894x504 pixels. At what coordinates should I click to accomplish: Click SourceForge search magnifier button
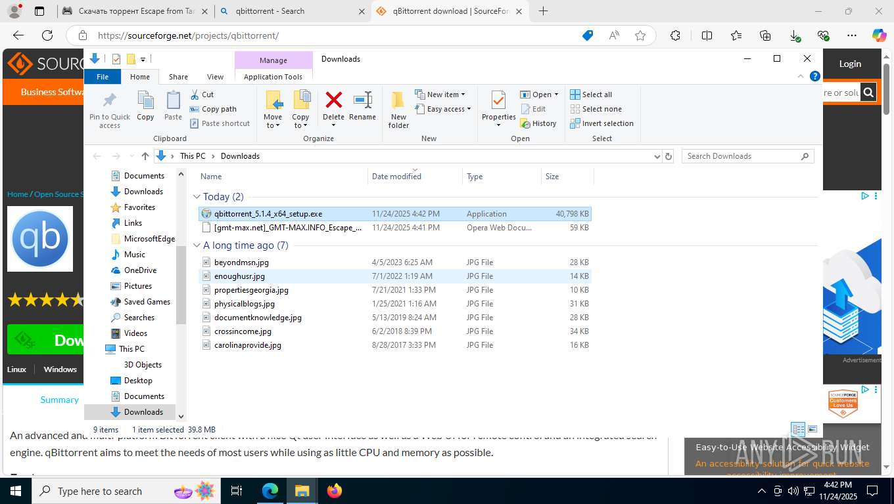(x=868, y=93)
